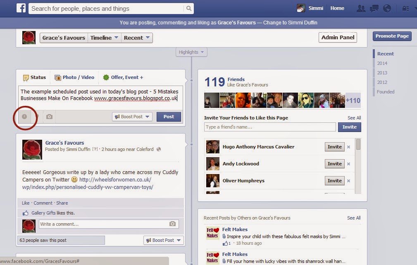Click the invite list scrollbar thumb

point(358,144)
